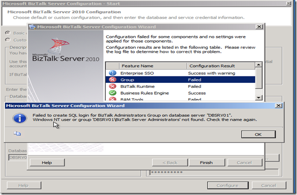Click Help in the Start window
Viewport: 297px width, 195px height.
tap(24, 185)
